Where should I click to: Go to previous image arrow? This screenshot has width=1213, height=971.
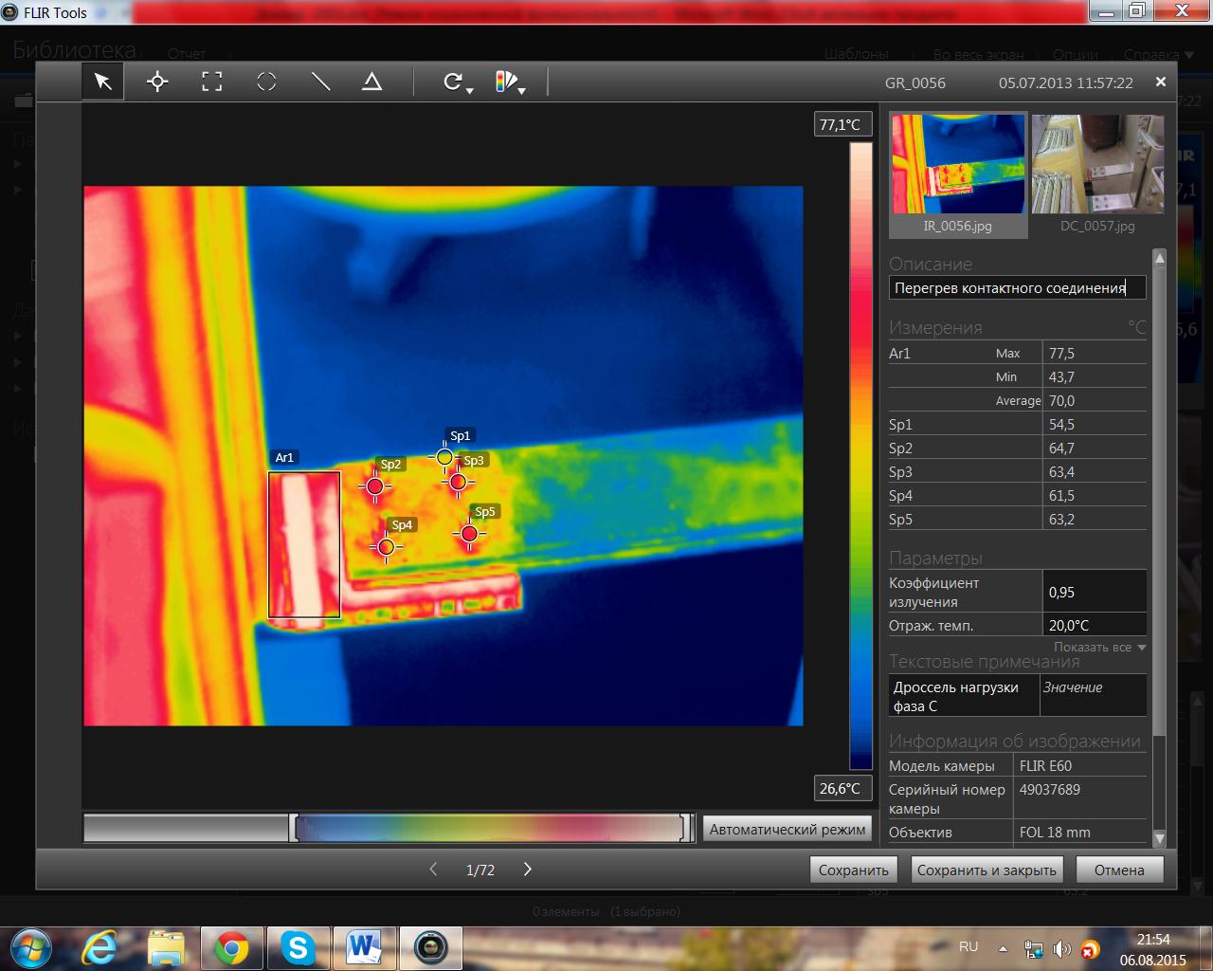(x=433, y=870)
